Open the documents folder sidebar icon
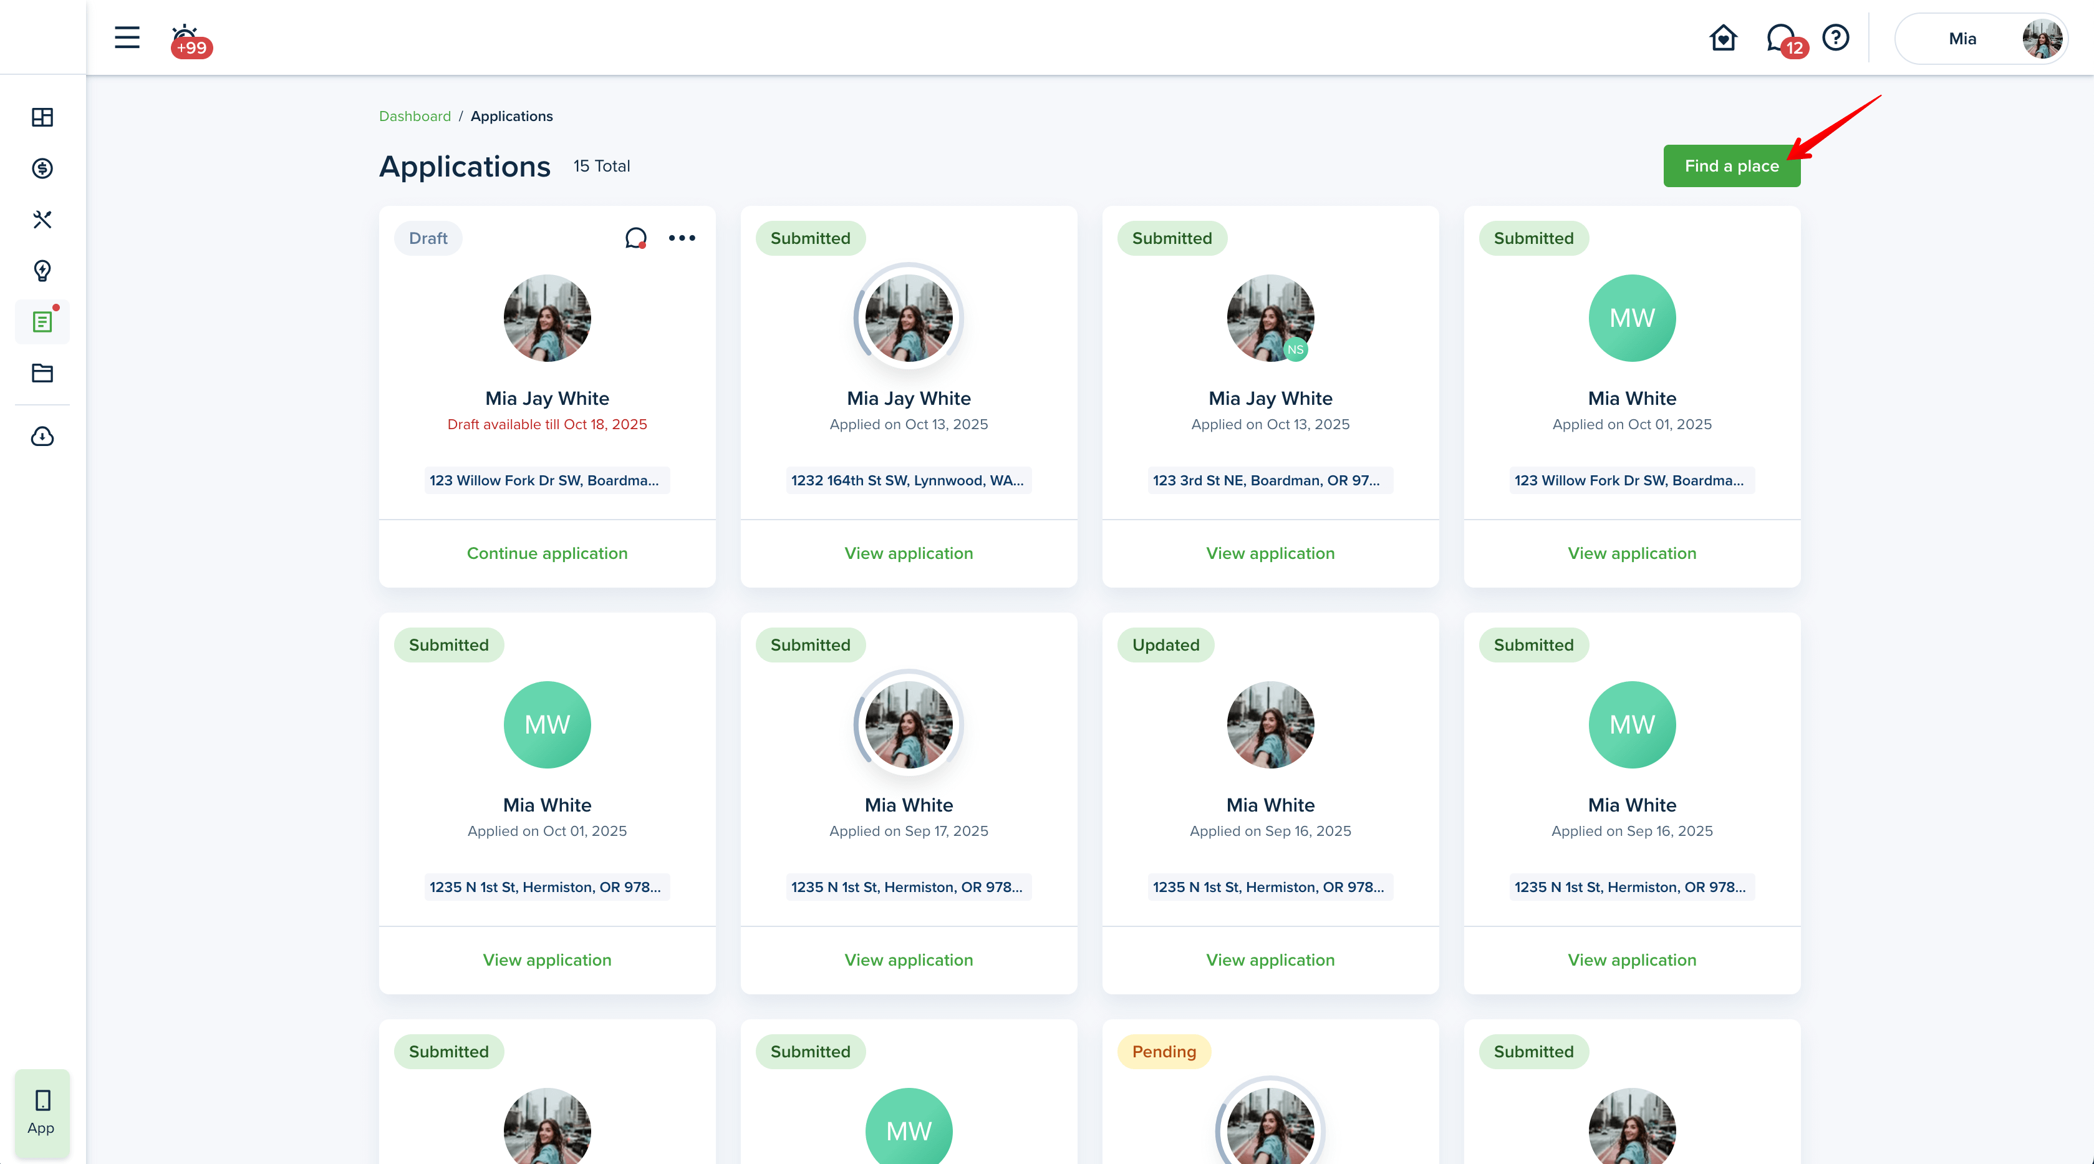Viewport: 2094px width, 1164px height. (x=42, y=374)
